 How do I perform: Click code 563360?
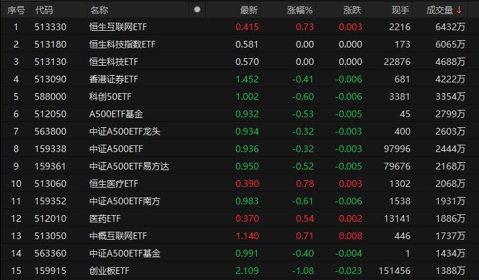(50, 253)
